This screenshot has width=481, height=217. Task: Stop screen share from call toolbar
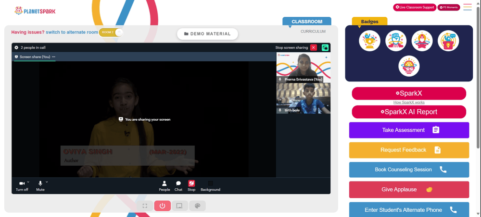click(191, 186)
